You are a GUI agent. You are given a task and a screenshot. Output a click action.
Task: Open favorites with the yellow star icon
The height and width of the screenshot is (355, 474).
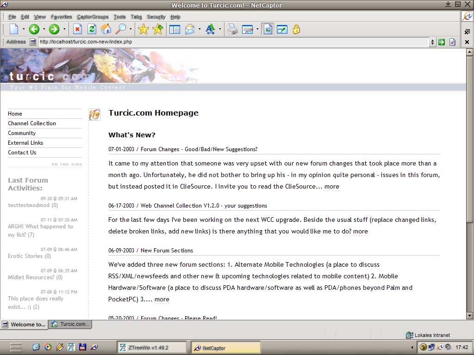coord(143,29)
